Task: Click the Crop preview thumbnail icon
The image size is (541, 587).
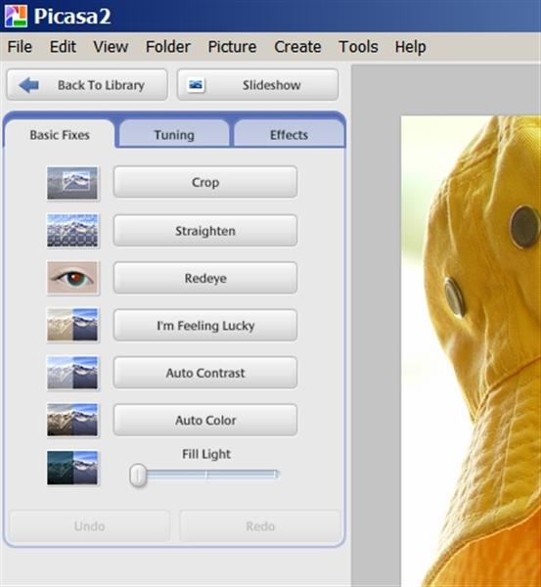Action: [x=72, y=183]
